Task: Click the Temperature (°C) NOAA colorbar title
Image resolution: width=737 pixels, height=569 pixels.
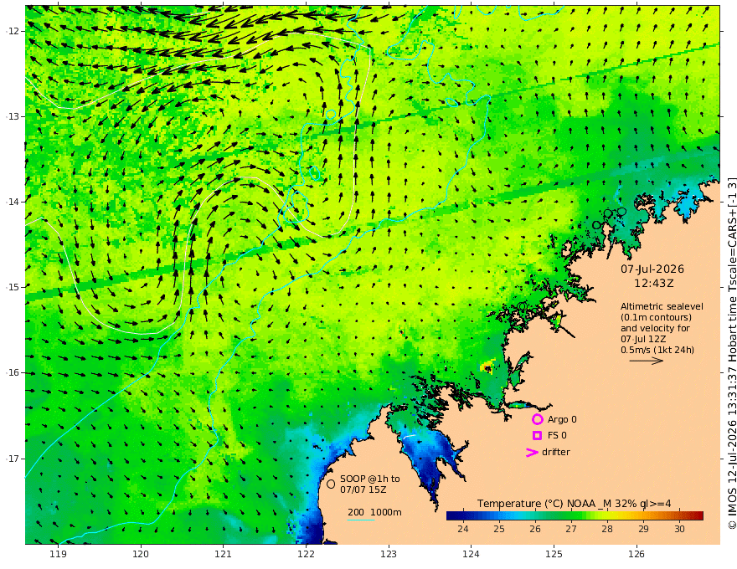Action: coord(574,504)
